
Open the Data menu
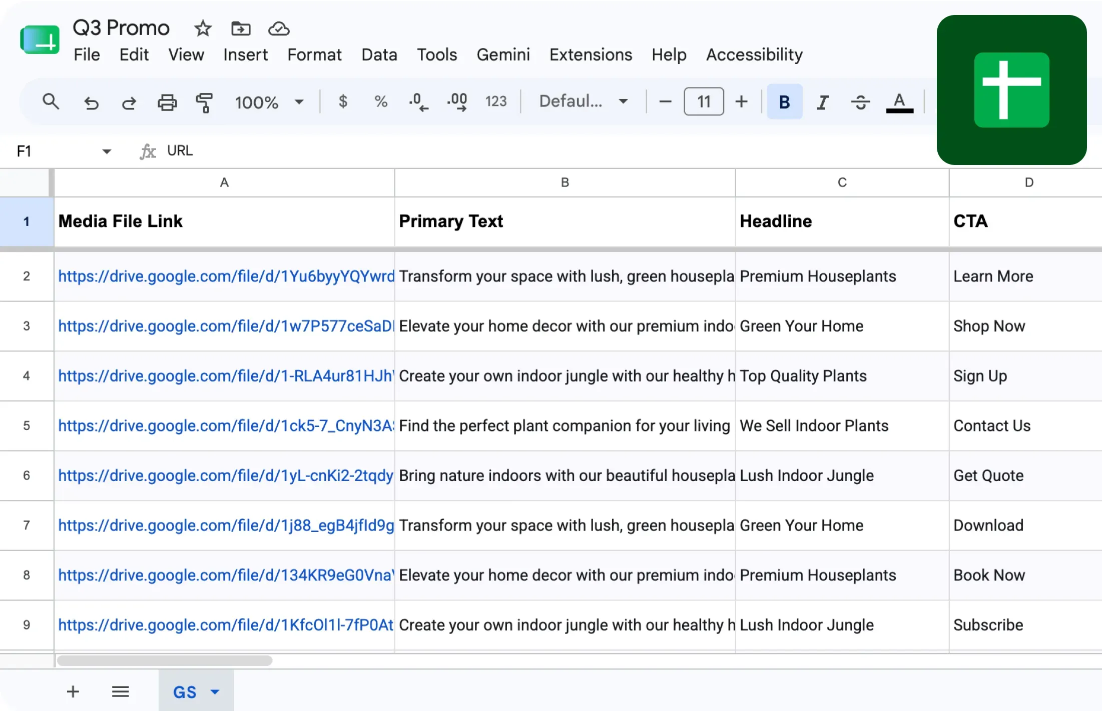click(x=379, y=54)
